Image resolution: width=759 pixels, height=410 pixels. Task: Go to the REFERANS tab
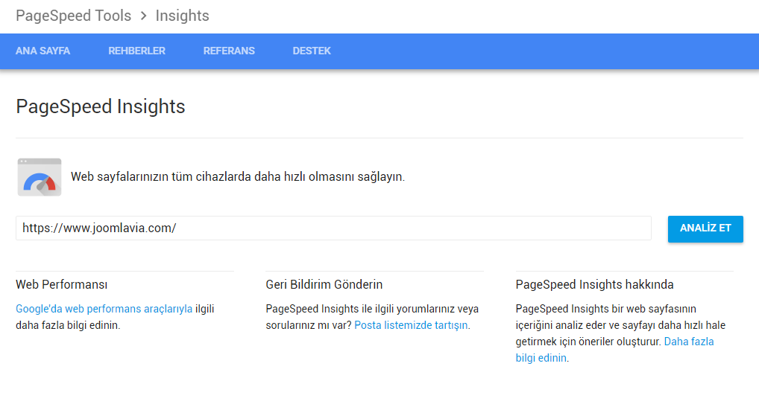pyautogui.click(x=229, y=51)
